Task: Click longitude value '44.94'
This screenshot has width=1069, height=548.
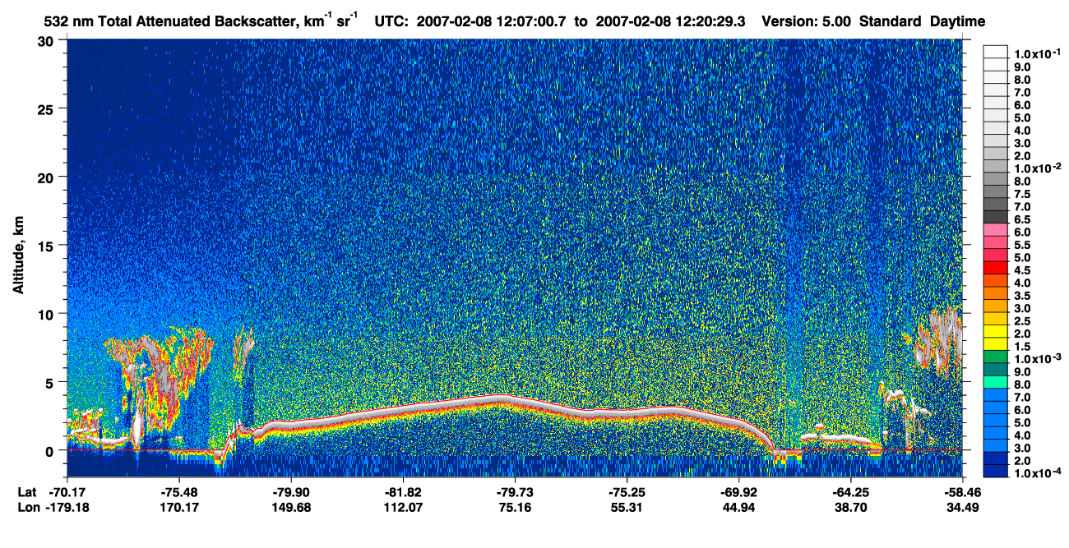Action: point(738,507)
